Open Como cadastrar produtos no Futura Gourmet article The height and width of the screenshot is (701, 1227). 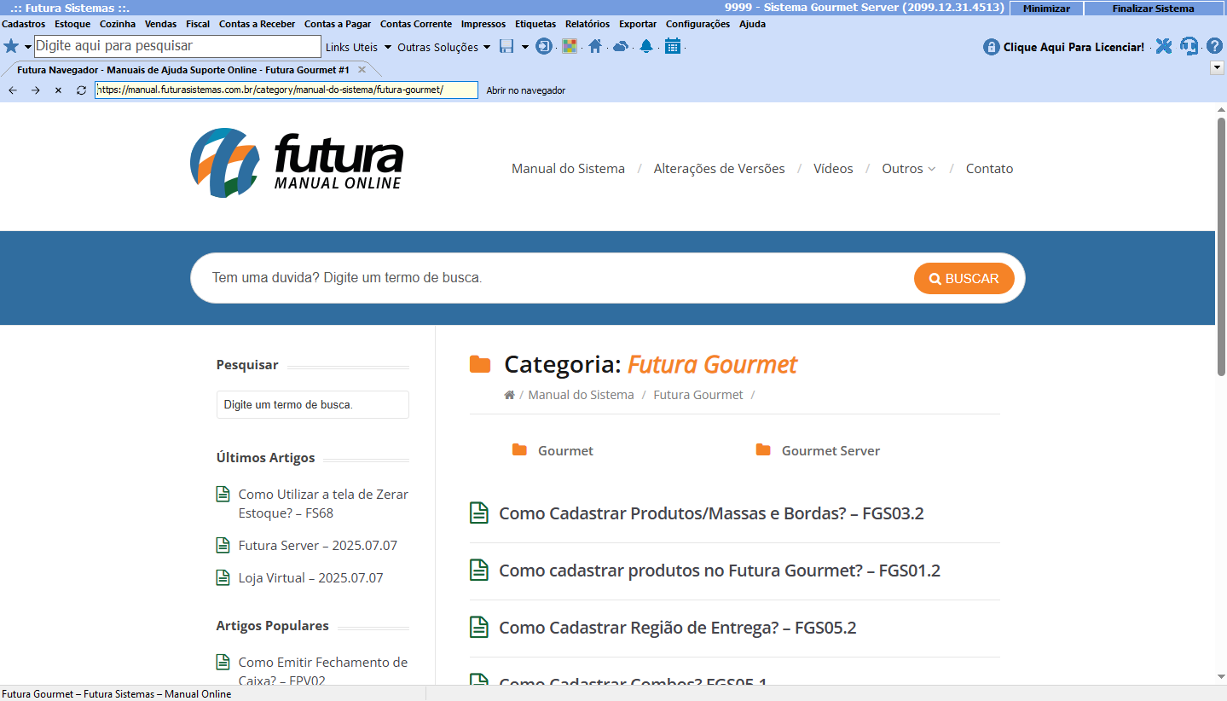click(720, 571)
